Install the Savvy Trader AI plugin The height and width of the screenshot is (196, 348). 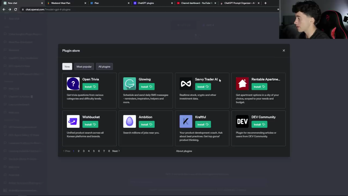point(203,87)
